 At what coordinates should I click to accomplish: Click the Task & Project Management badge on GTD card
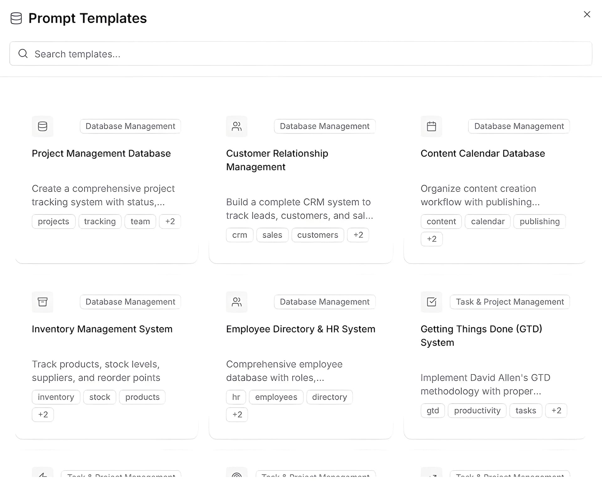pyautogui.click(x=510, y=302)
